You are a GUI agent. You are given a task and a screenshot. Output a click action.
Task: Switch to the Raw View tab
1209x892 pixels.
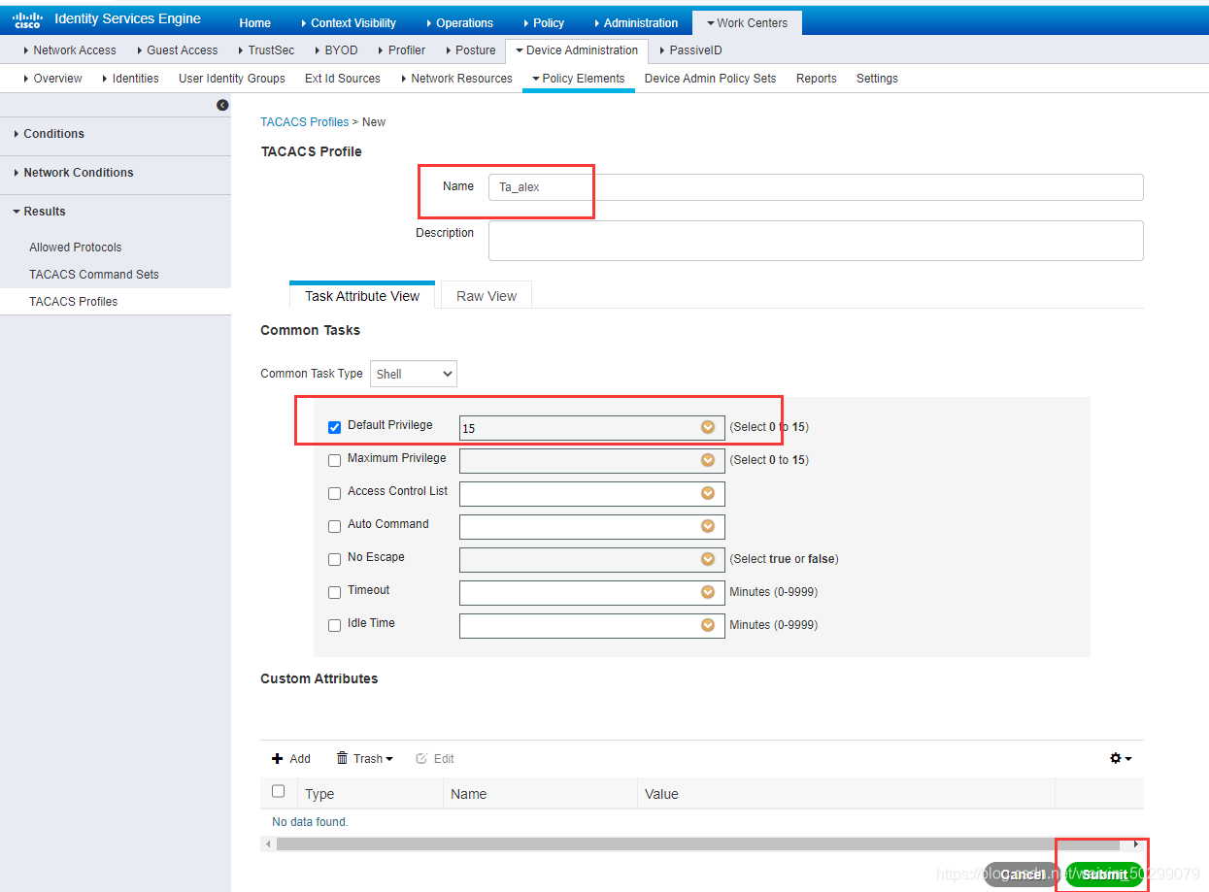pos(486,295)
